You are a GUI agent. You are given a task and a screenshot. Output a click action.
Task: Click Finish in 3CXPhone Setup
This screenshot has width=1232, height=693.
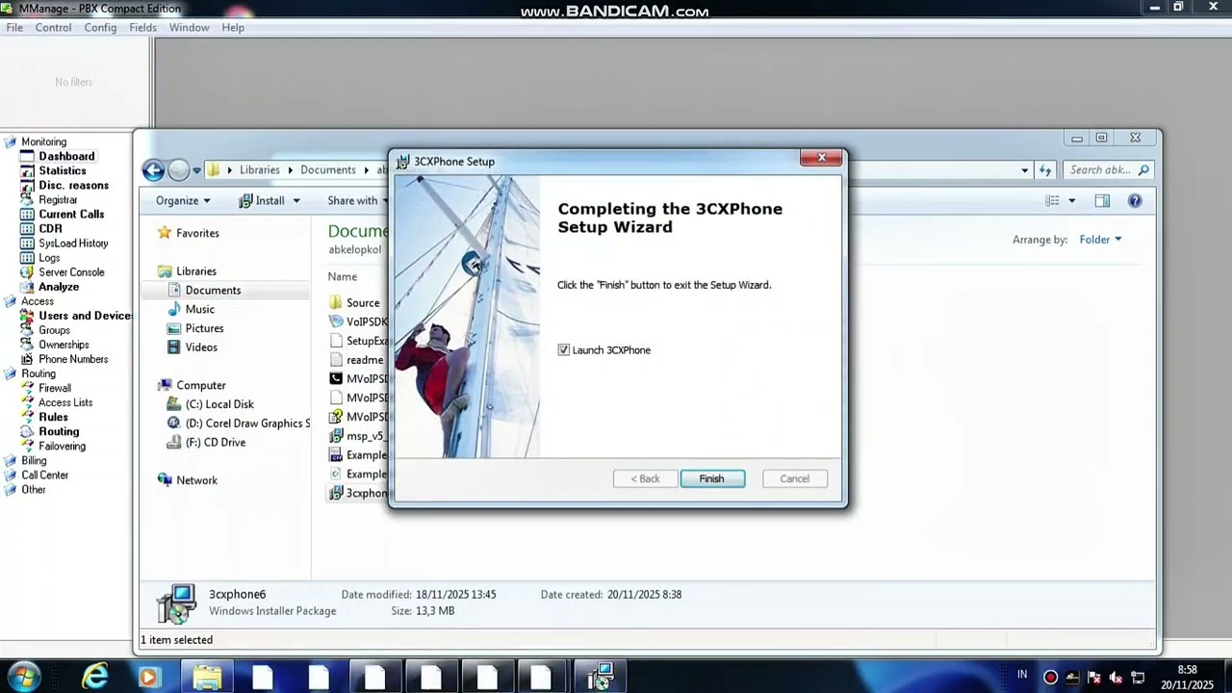pos(712,478)
